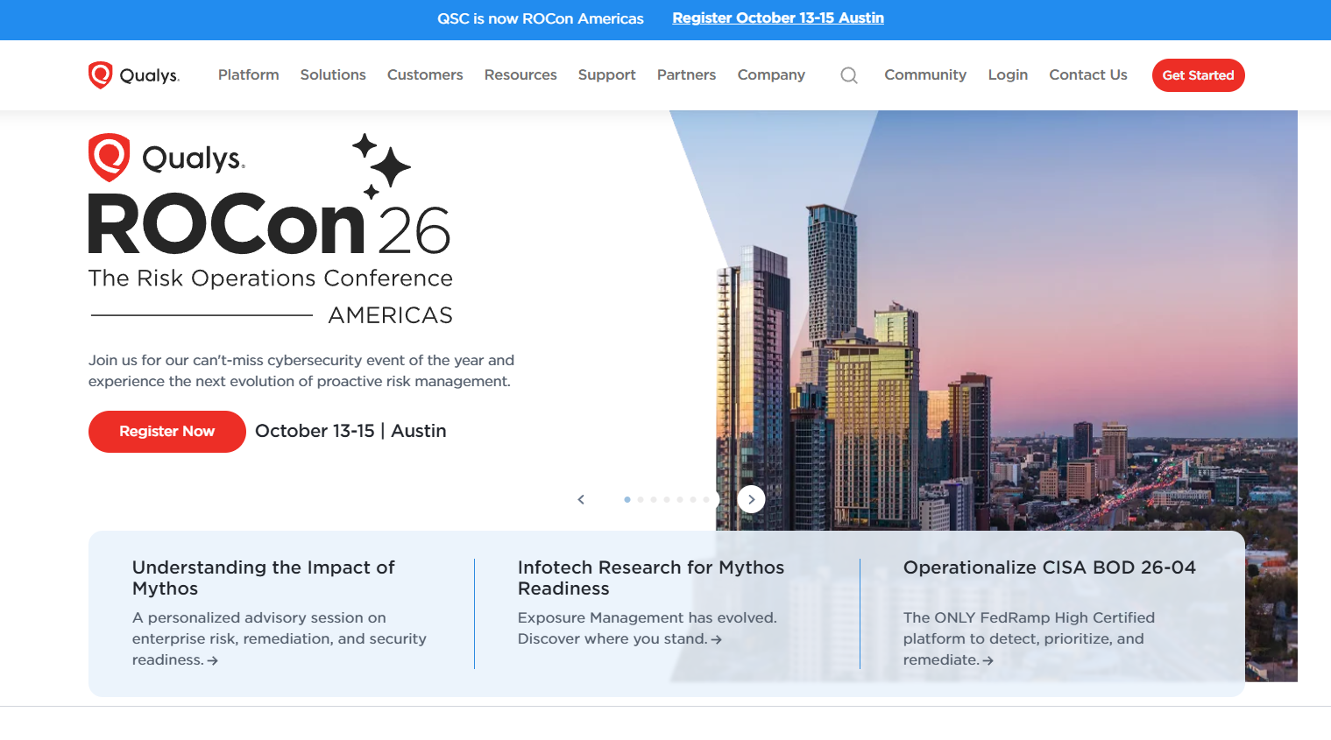The image size is (1331, 740).
Task: Click the Login link
Action: (1008, 75)
